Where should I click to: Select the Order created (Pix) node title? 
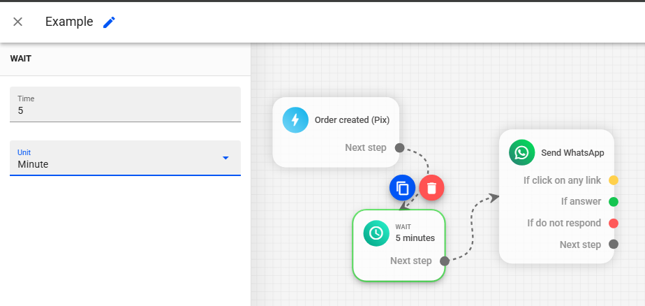point(352,119)
